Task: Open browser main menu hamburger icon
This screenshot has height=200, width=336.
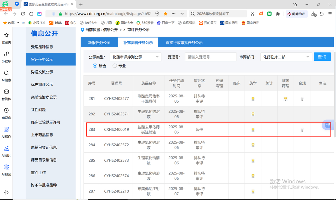Action: (330, 14)
